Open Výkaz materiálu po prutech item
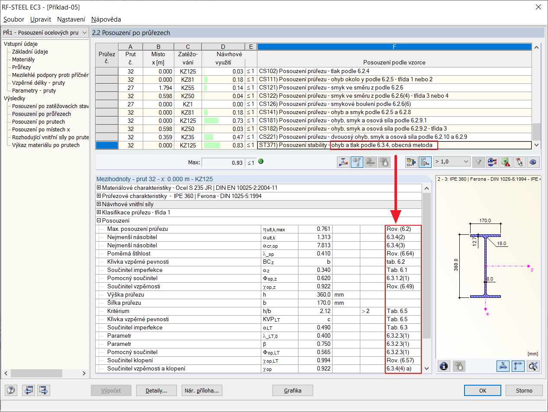This screenshot has width=548, height=412. pyautogui.click(x=46, y=145)
